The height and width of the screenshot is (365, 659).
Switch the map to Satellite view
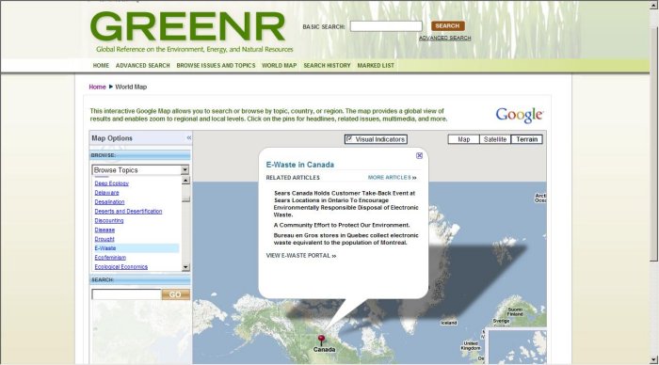click(x=494, y=139)
